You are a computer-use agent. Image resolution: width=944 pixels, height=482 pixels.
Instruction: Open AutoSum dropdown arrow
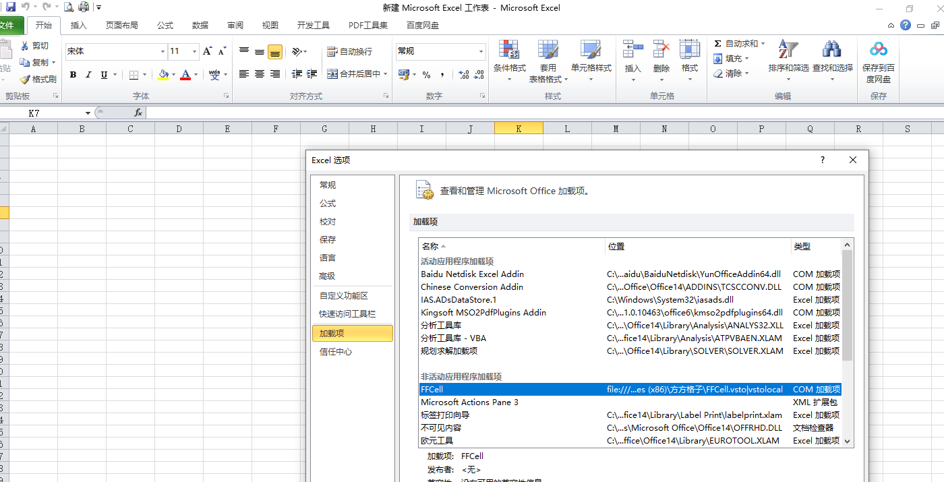pos(763,43)
